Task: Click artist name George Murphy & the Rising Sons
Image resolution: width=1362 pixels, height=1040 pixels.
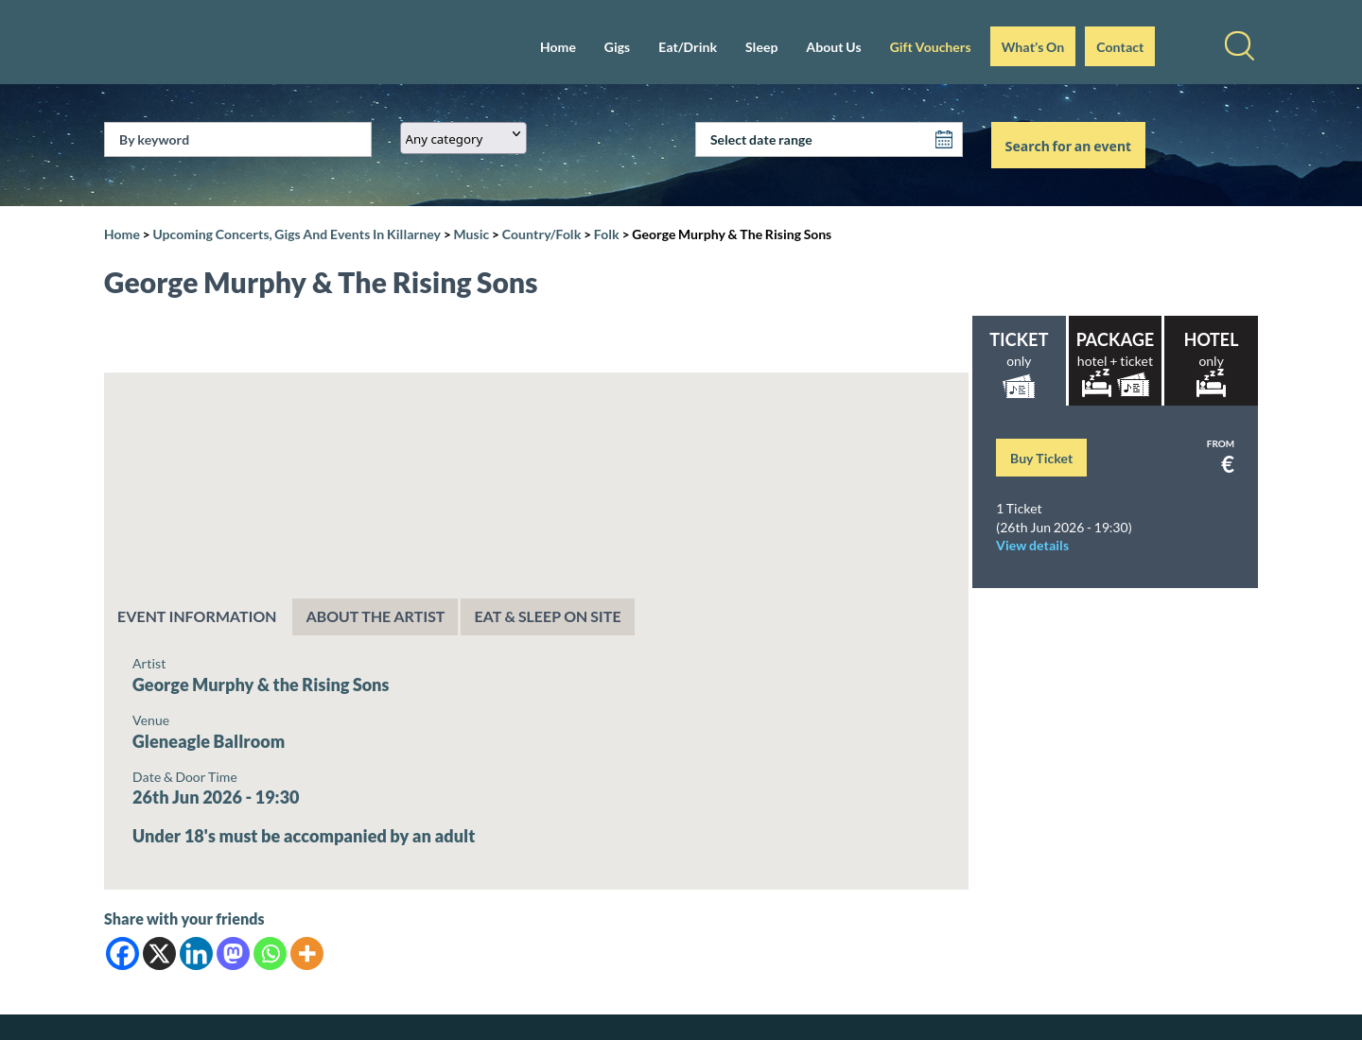Action: 260,685
